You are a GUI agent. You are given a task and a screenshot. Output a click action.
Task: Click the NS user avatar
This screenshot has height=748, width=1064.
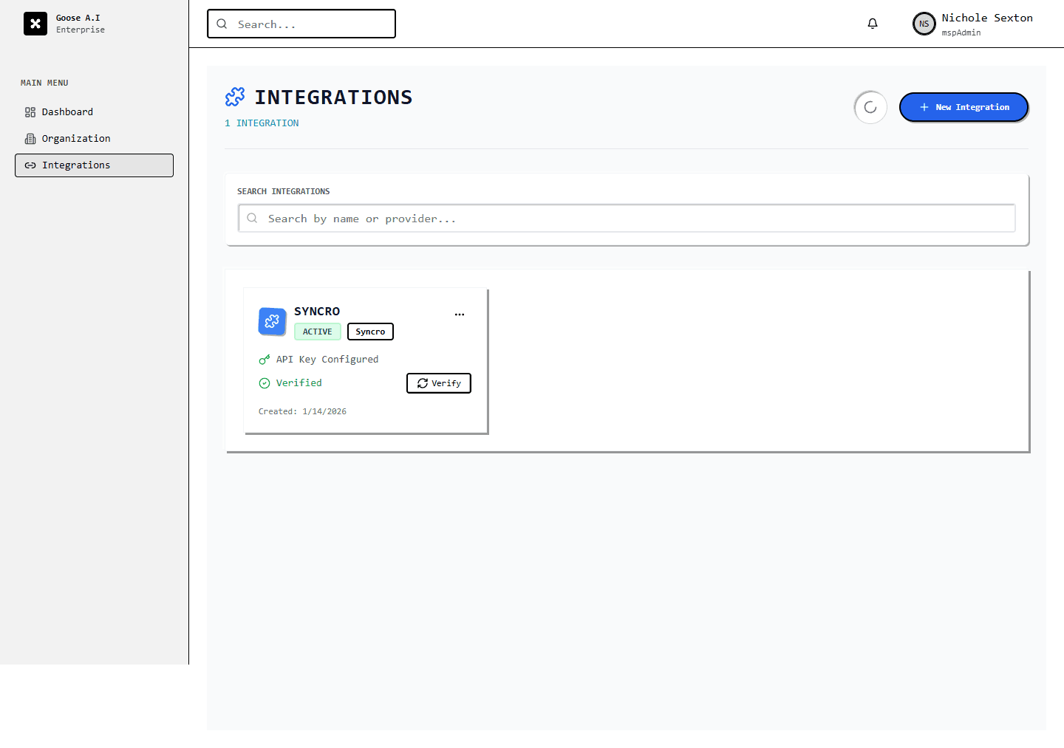[x=924, y=24]
